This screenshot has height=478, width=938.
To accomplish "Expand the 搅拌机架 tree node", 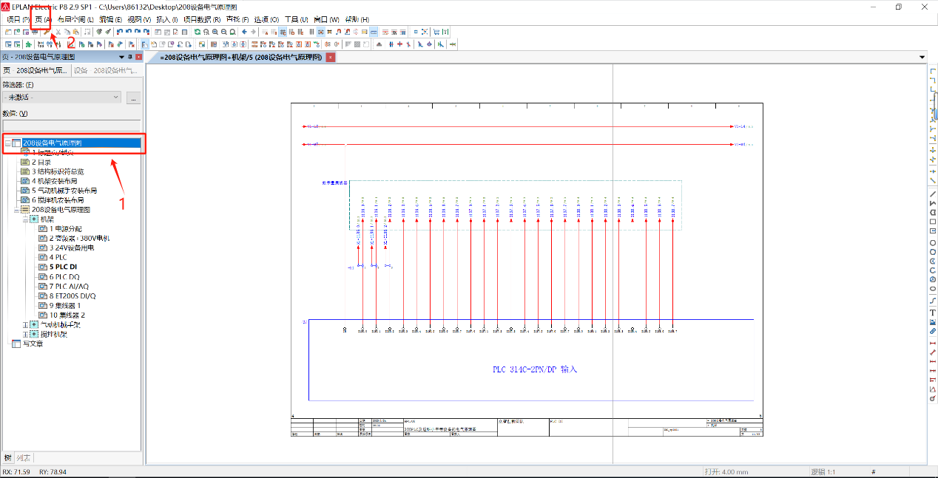I will coord(25,334).
